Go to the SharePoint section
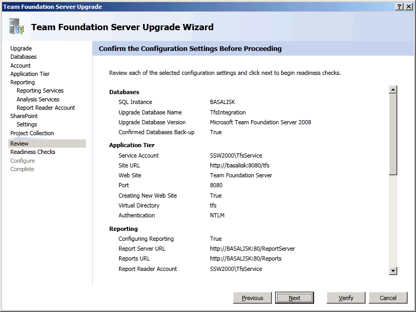 coord(24,116)
